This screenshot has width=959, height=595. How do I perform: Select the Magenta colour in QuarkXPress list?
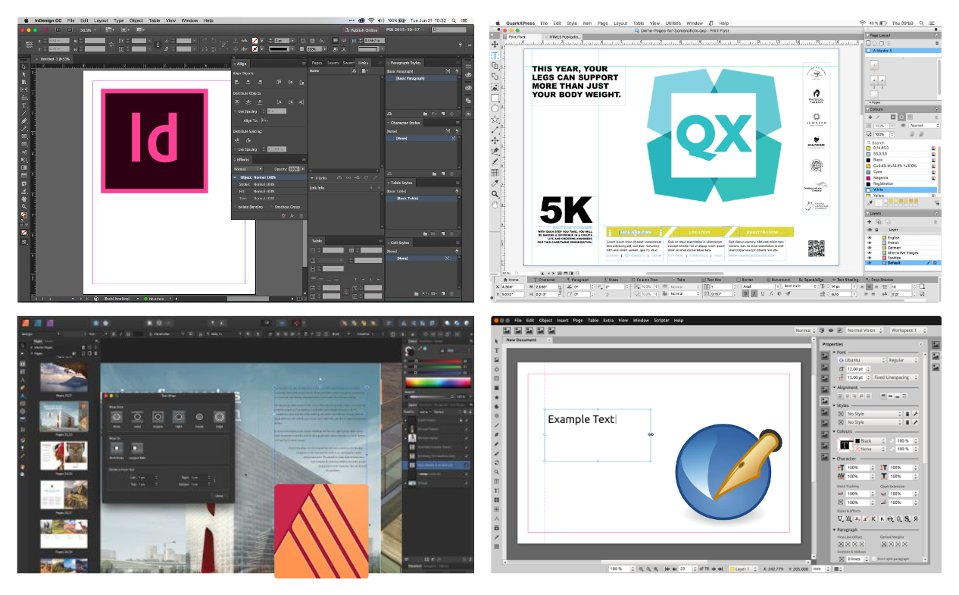900,177
